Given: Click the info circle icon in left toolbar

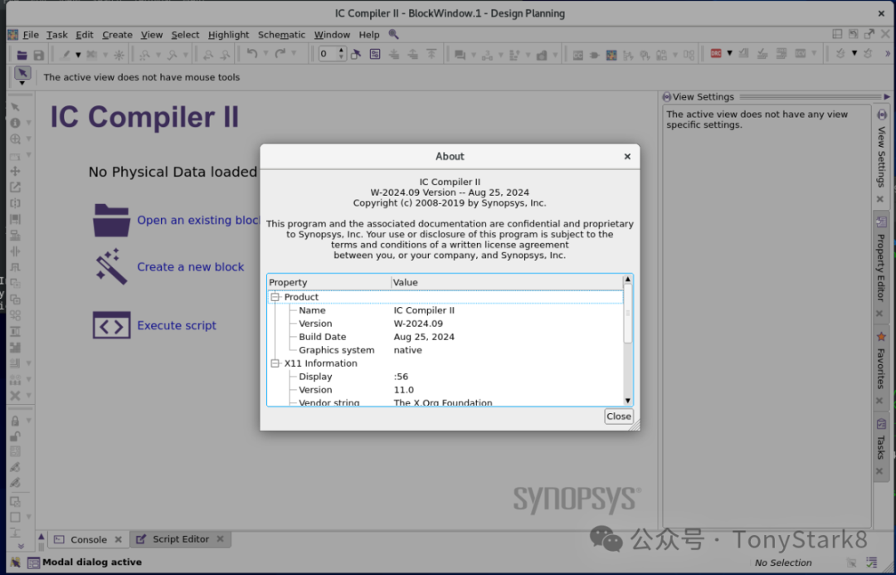Looking at the screenshot, I should coord(15,123).
